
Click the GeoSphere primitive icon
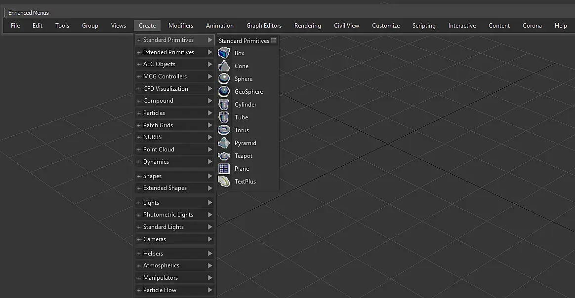point(224,92)
